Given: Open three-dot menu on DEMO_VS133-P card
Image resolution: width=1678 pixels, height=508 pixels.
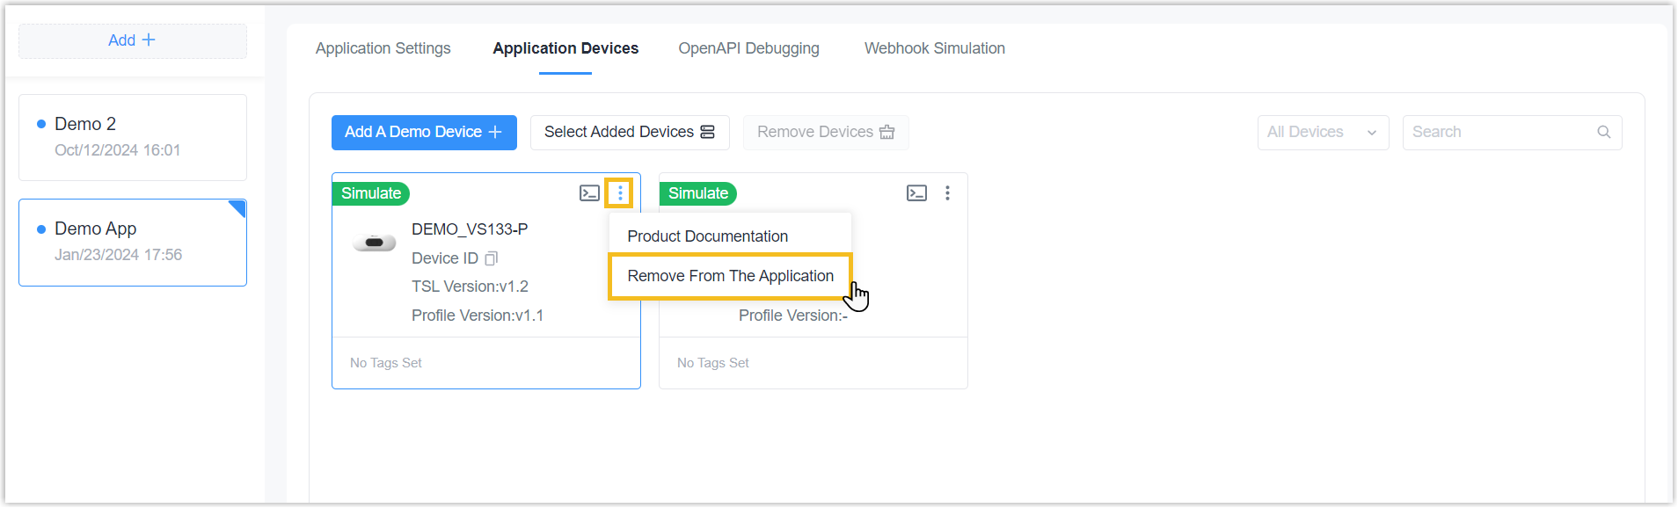Looking at the screenshot, I should tap(620, 193).
